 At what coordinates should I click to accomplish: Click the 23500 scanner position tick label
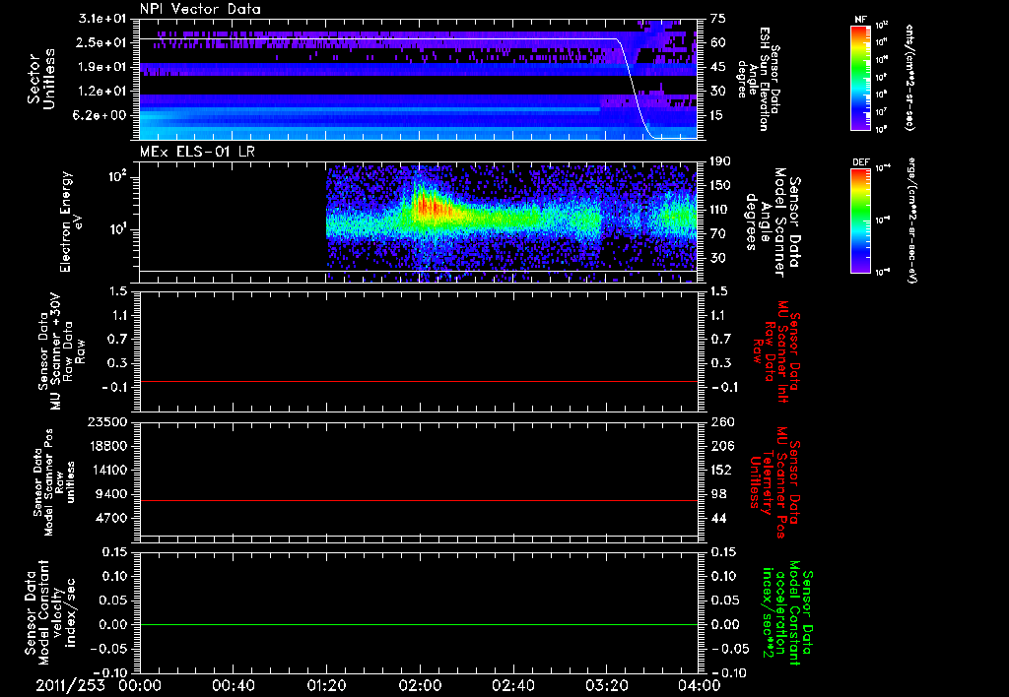[x=106, y=421]
